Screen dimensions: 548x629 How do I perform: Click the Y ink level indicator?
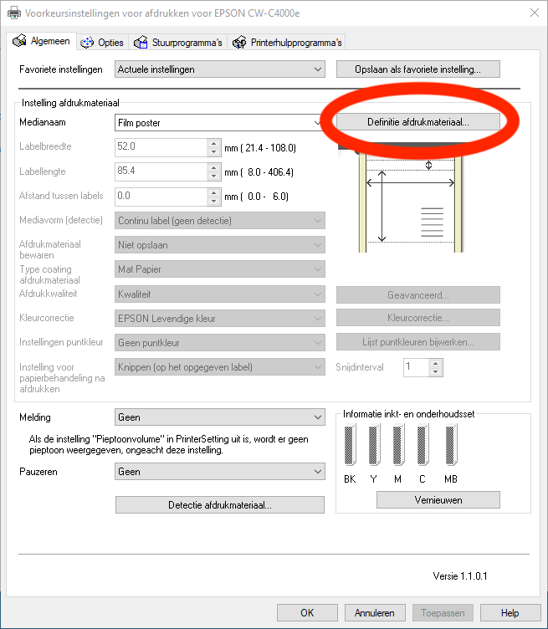pyautogui.click(x=374, y=445)
